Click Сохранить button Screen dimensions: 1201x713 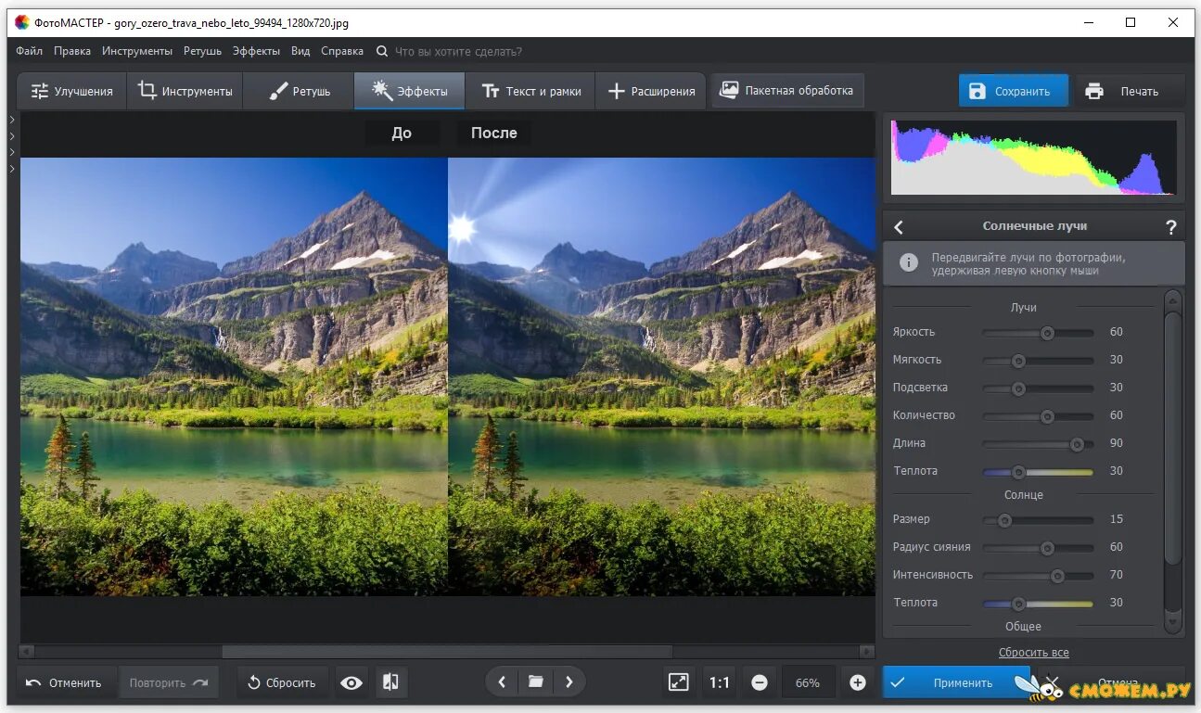(x=1013, y=91)
